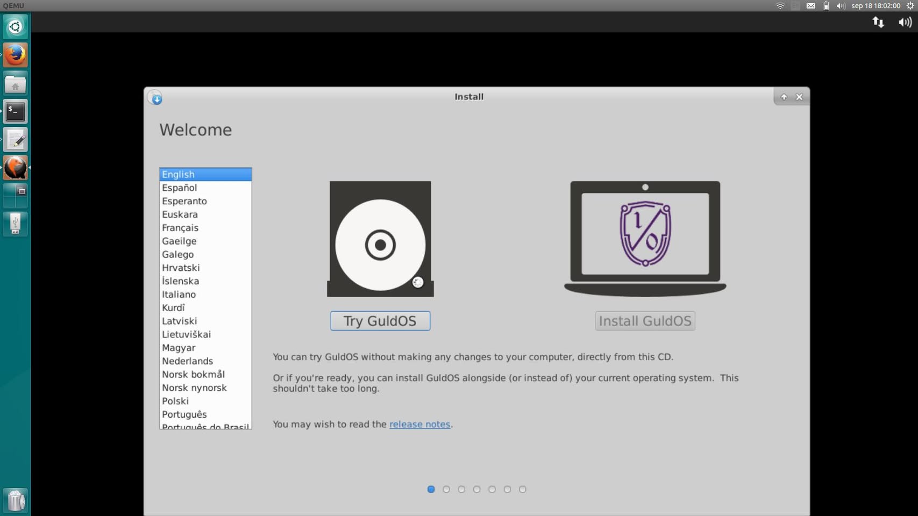The height and width of the screenshot is (516, 918).
Task: Select Íslenska in the language list
Action: coord(205,281)
